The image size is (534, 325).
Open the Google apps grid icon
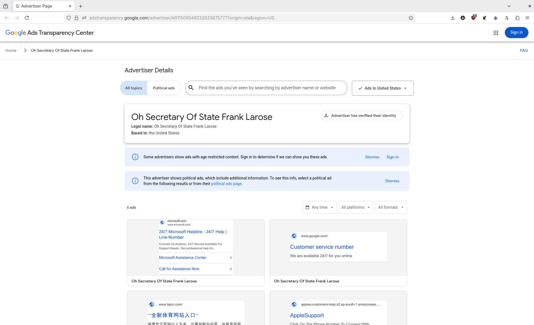click(x=496, y=33)
